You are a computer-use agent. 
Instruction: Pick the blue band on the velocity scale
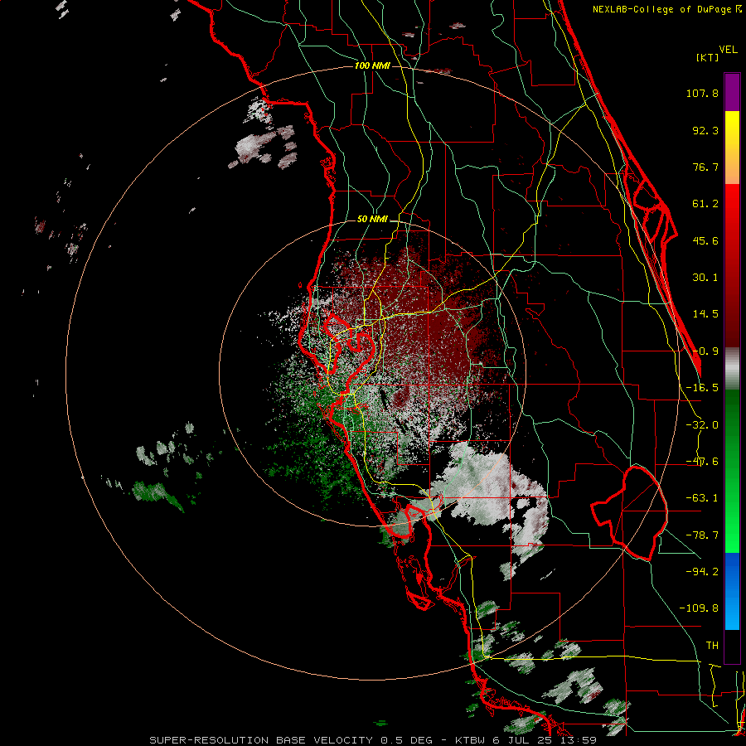click(732, 591)
